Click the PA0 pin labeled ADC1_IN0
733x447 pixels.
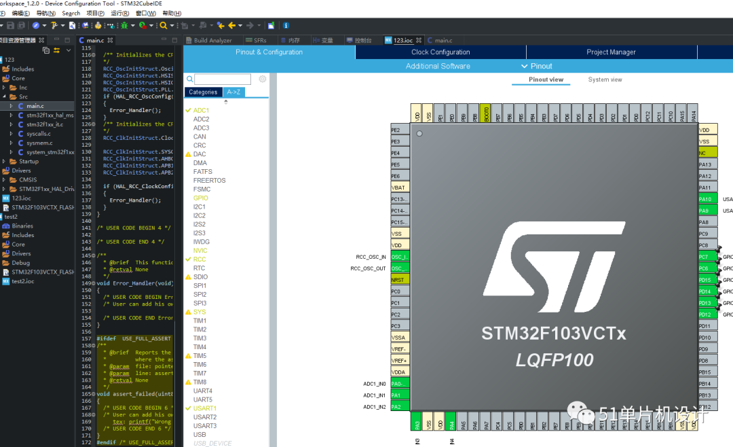point(400,383)
